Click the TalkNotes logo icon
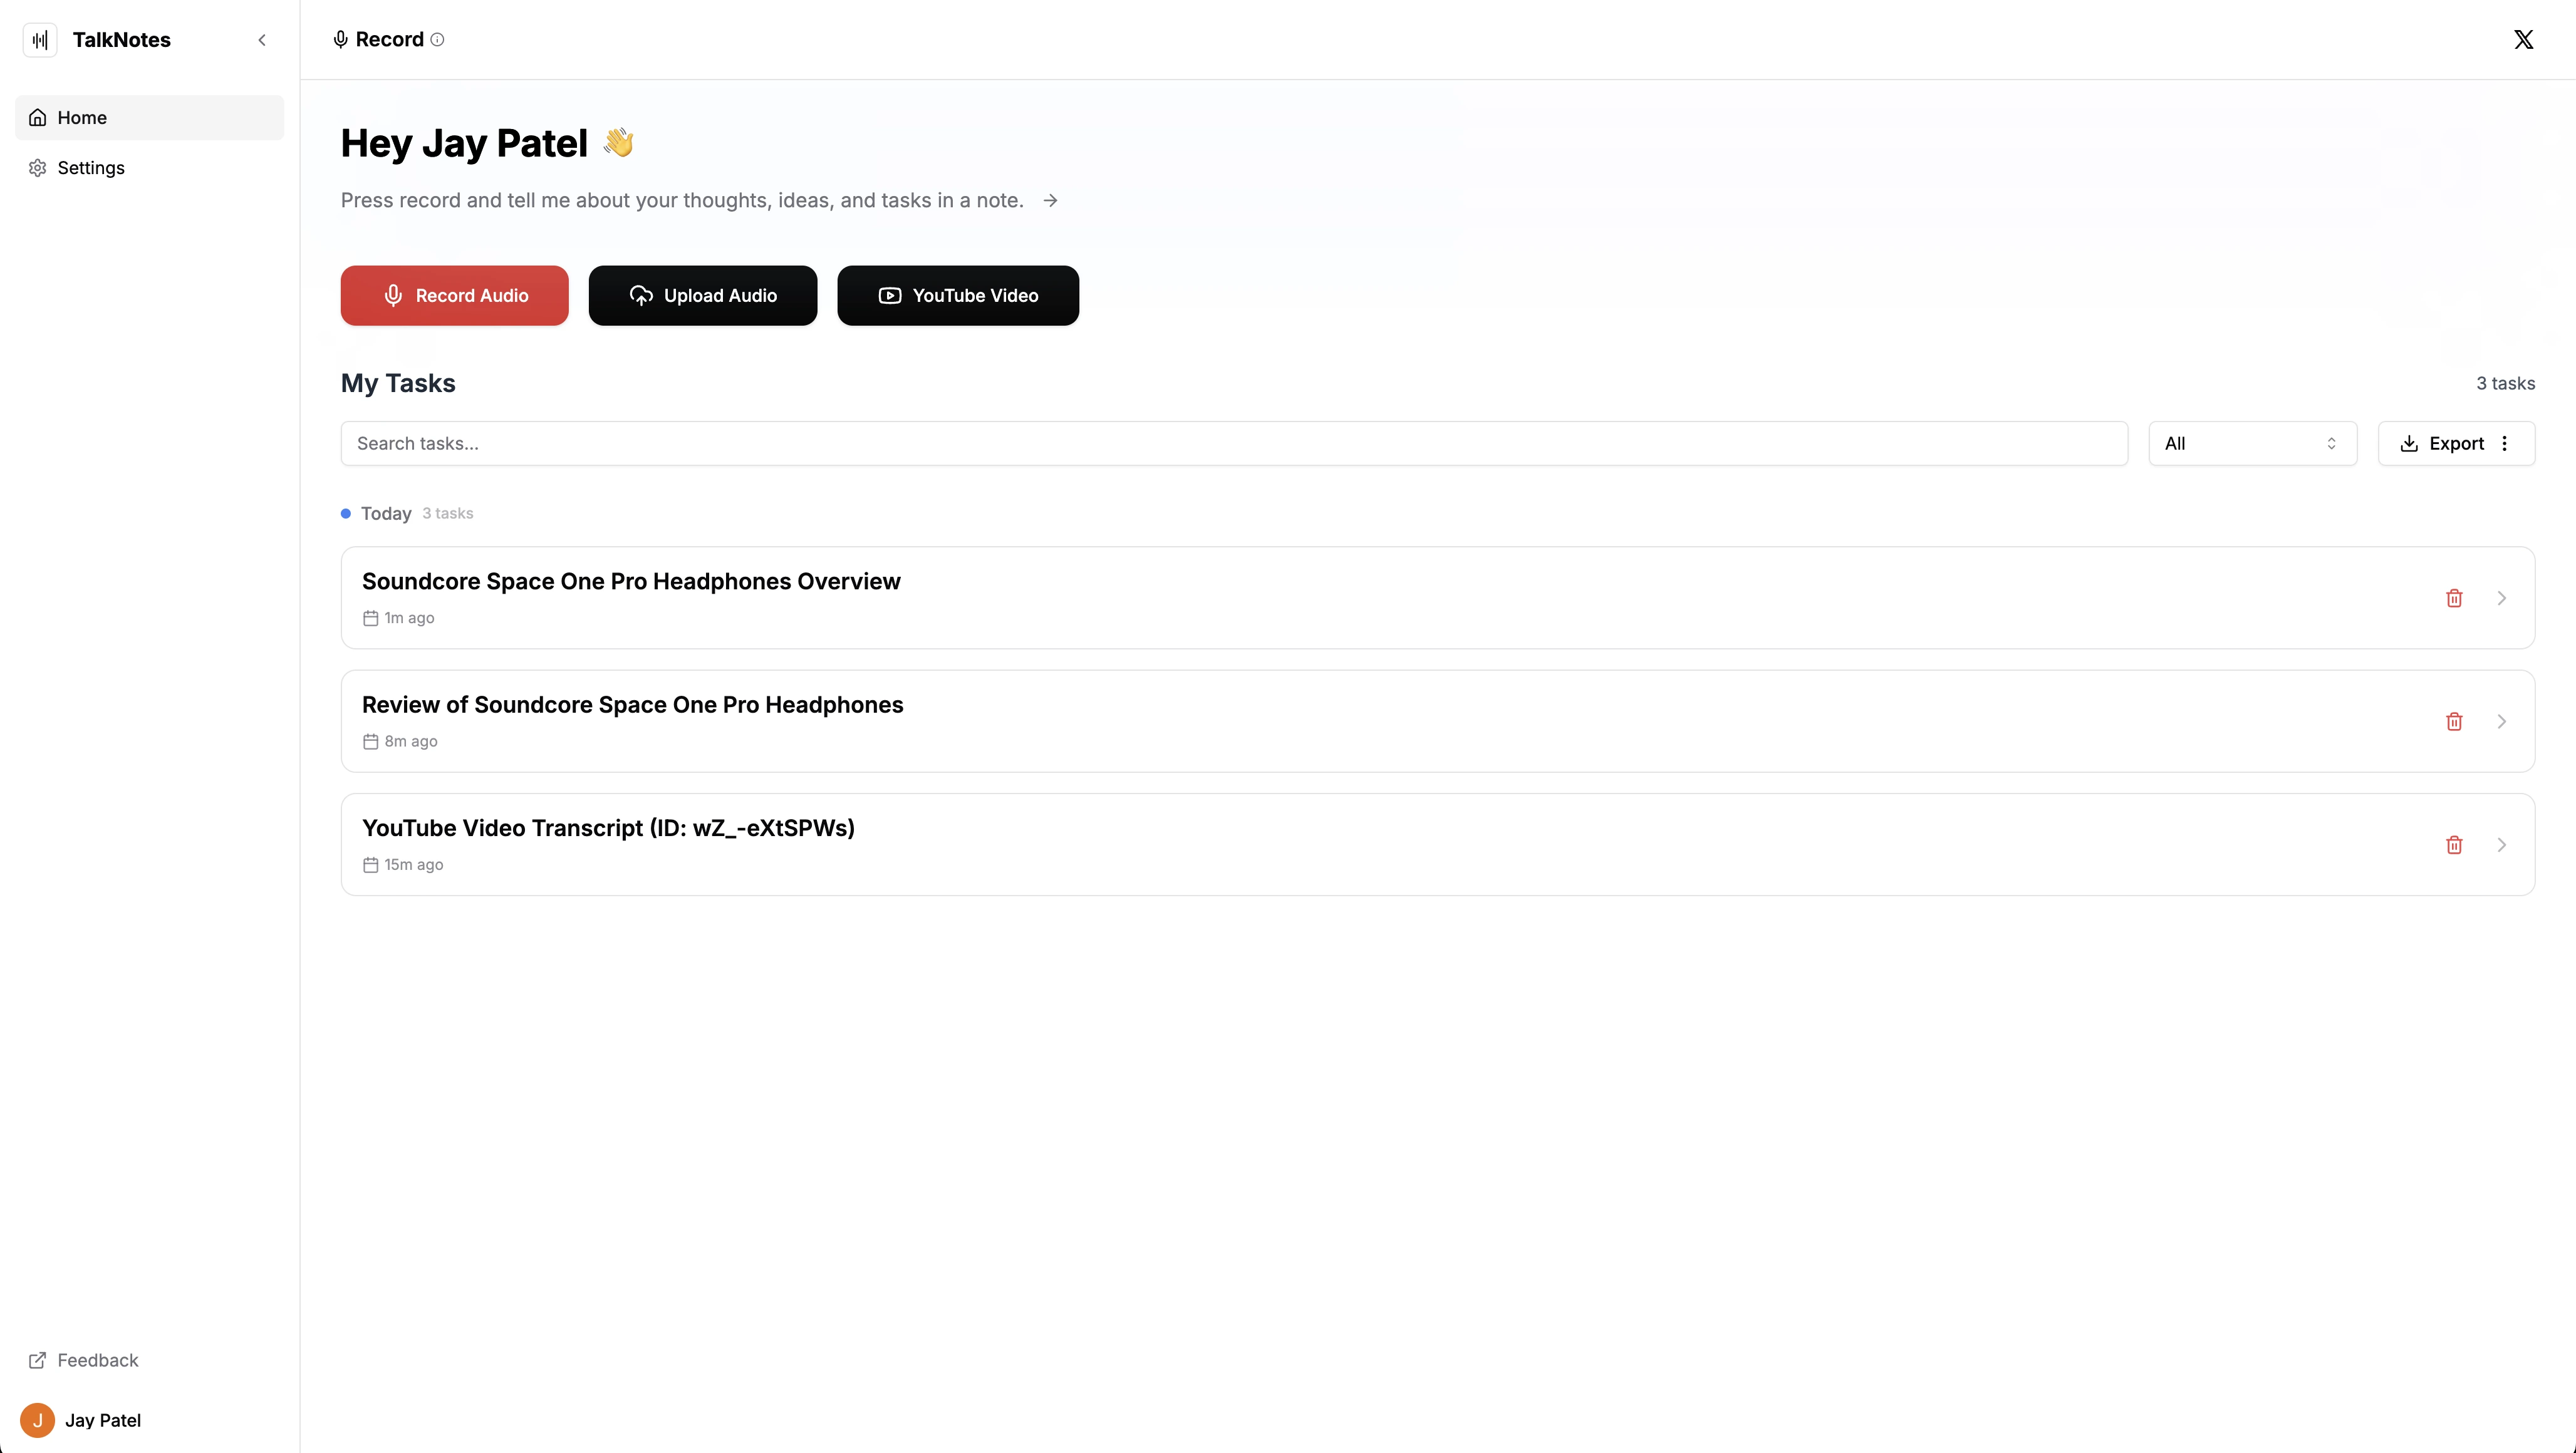Viewport: 2576px width, 1453px height. pyautogui.click(x=39, y=40)
